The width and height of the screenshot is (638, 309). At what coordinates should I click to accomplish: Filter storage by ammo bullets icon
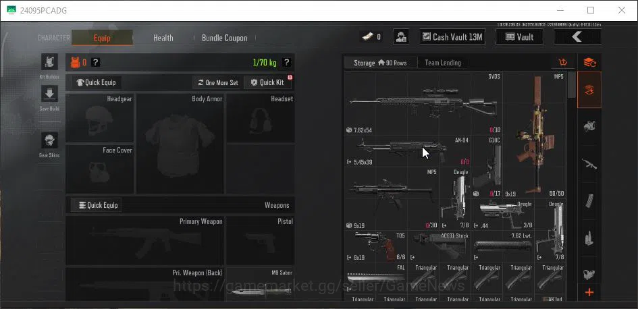point(589,238)
